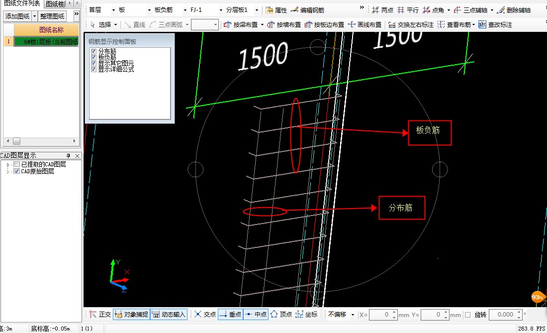Select the 直线 line drawing tool
The height and width of the screenshot is (333, 547).
click(135, 24)
